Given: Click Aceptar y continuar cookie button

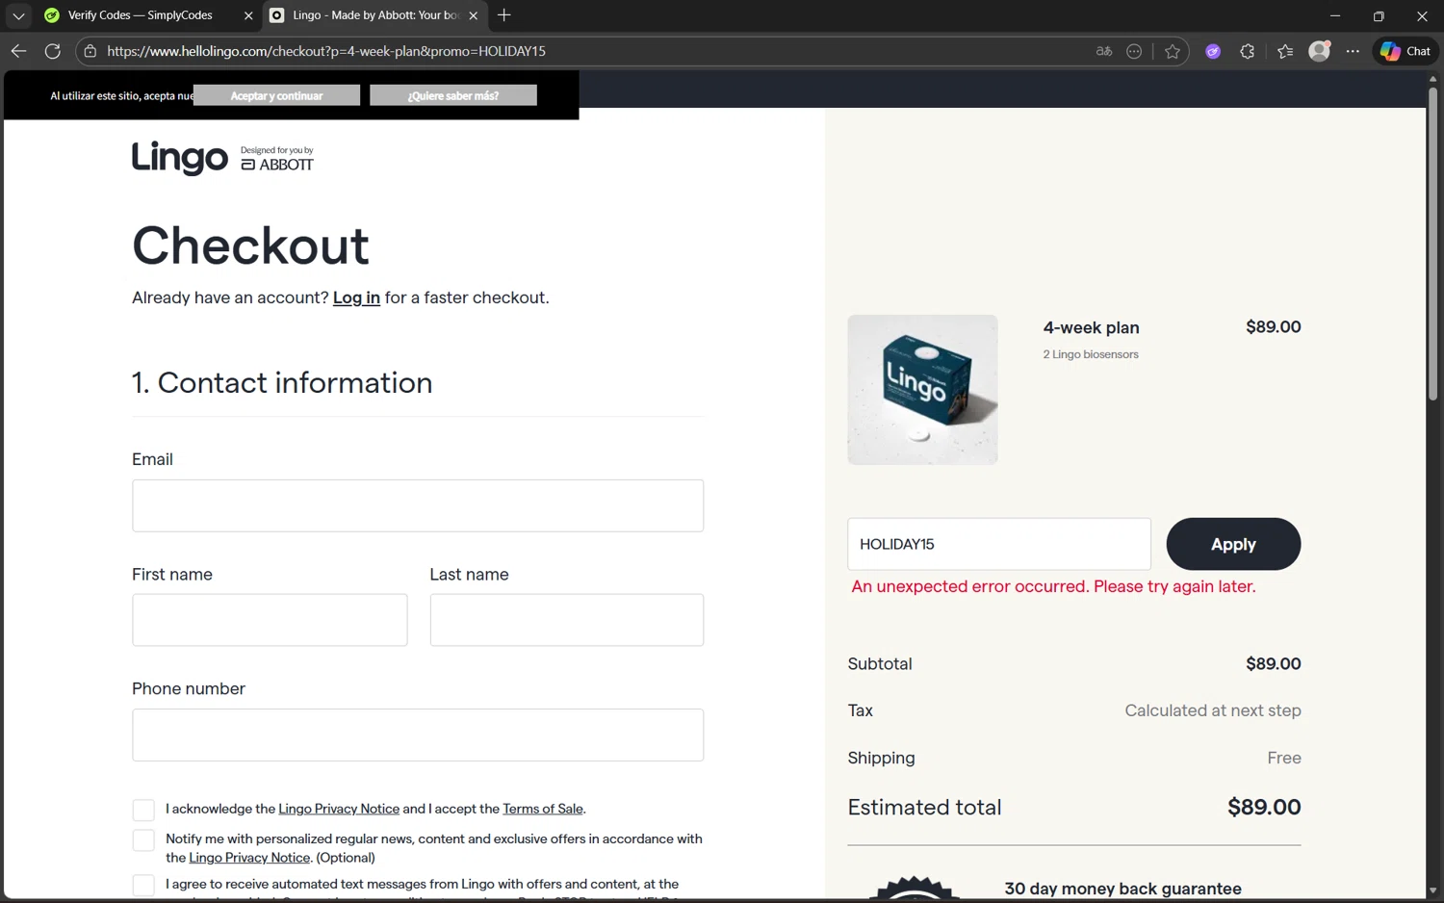Looking at the screenshot, I should [276, 95].
